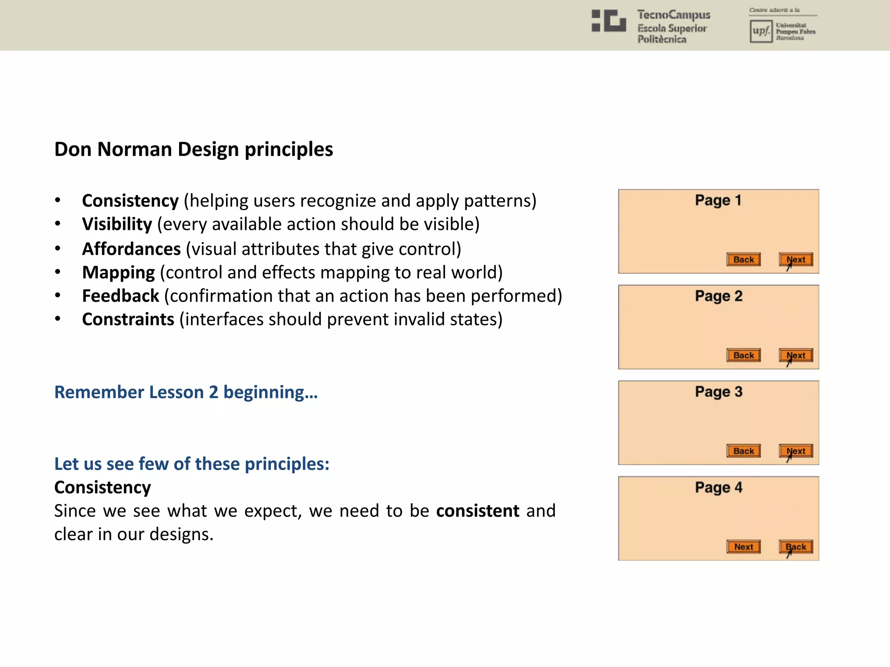Click the bold word Constraints
Screen dimensions: 890x667
(x=128, y=320)
